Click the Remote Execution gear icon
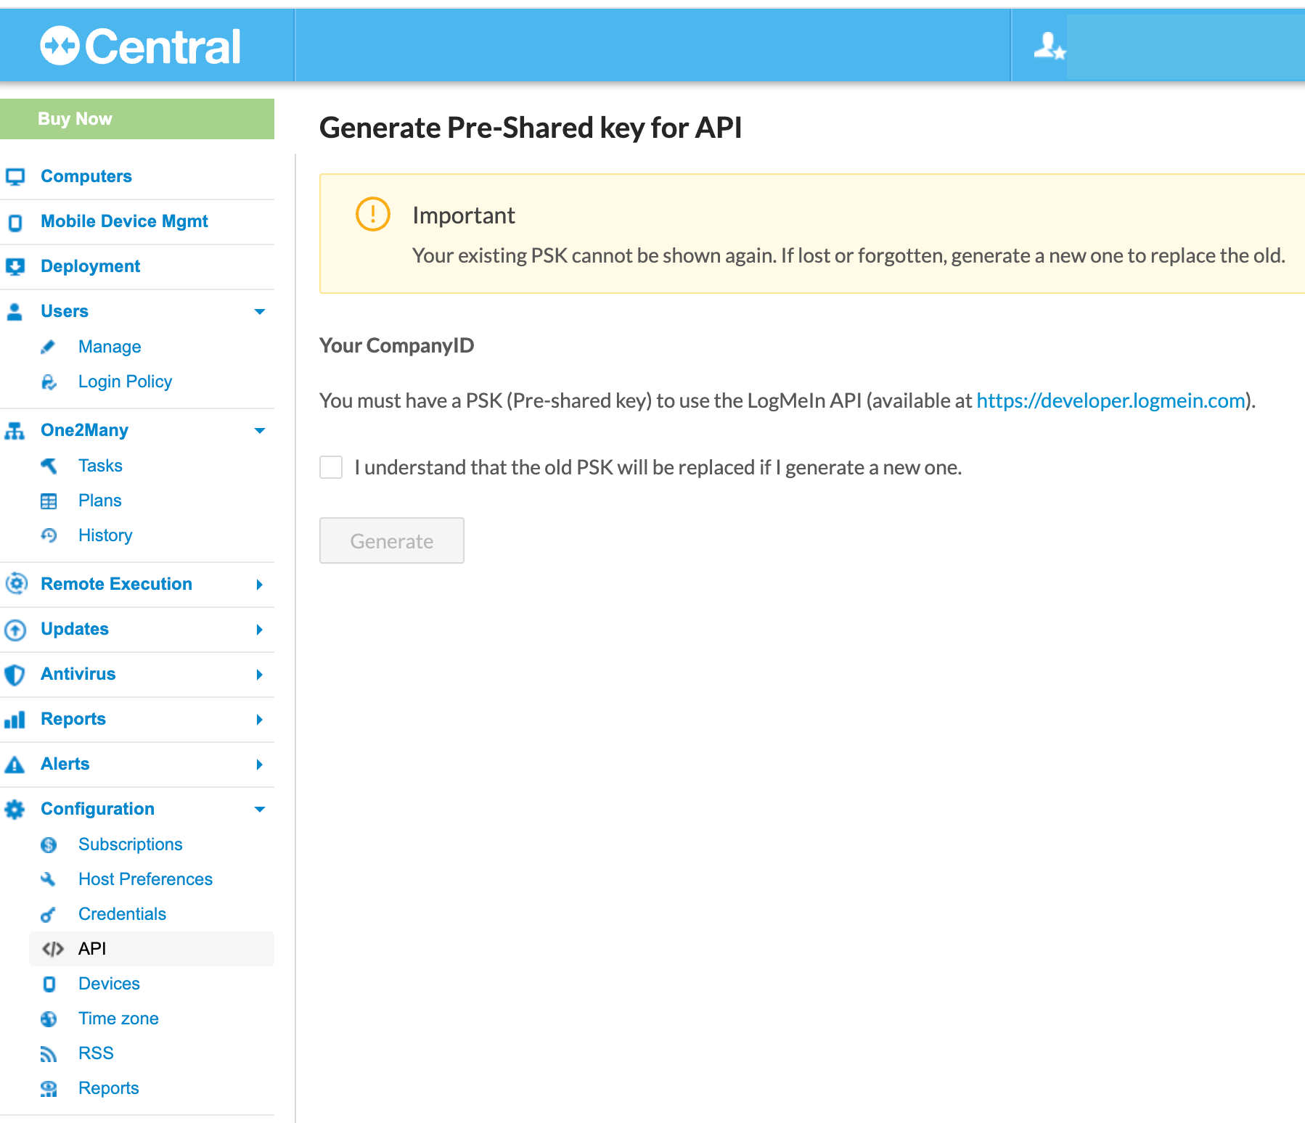Viewport: 1305px width, 1123px height. point(16,584)
